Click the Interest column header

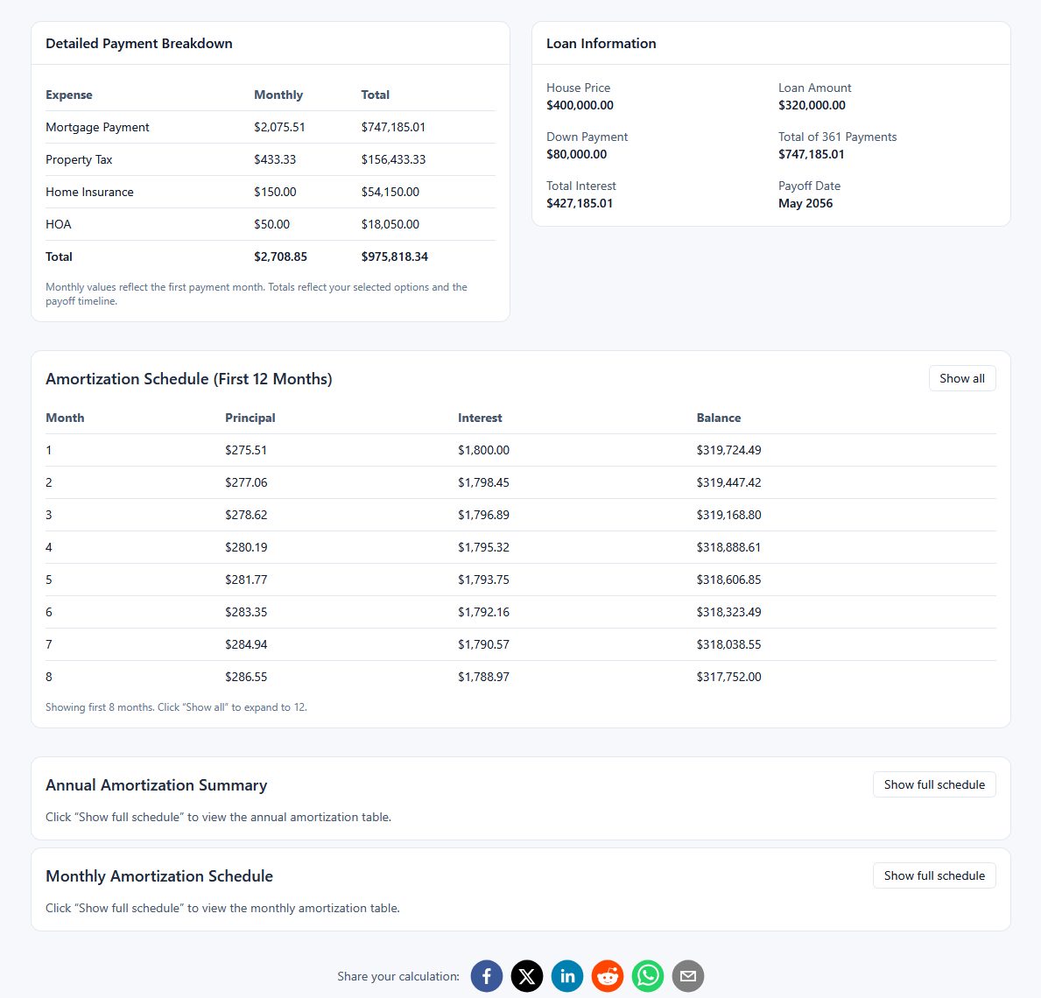480,418
